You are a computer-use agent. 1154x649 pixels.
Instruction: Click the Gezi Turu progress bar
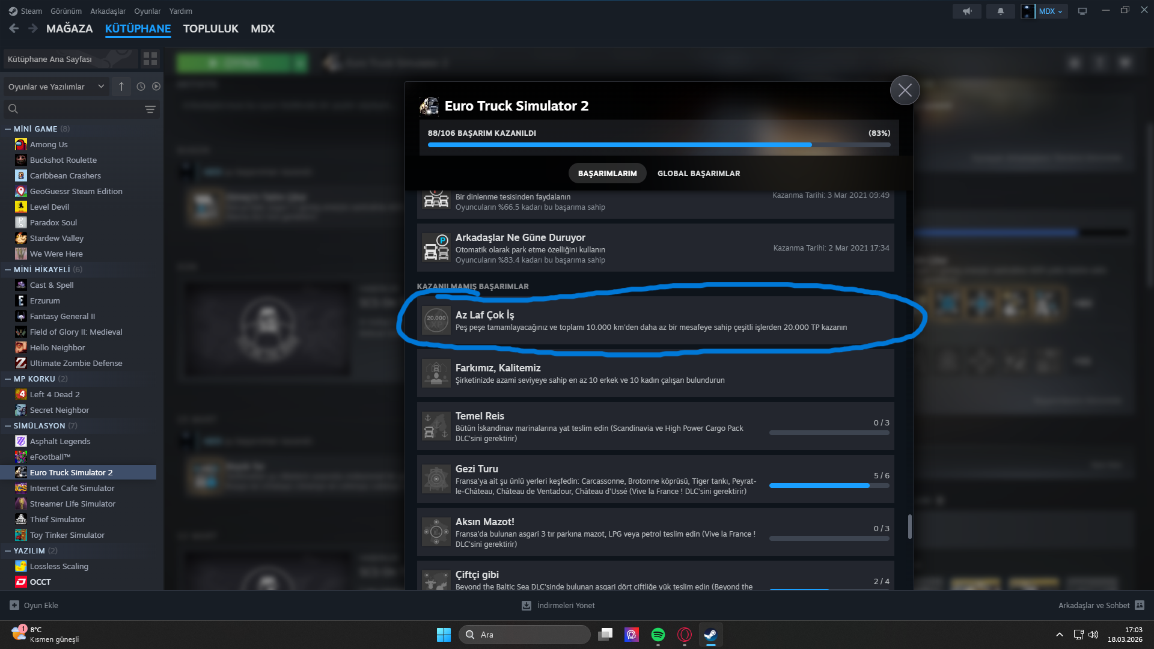coord(829,486)
